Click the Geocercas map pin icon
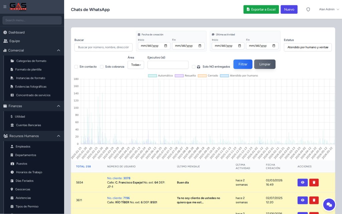 [12, 189]
